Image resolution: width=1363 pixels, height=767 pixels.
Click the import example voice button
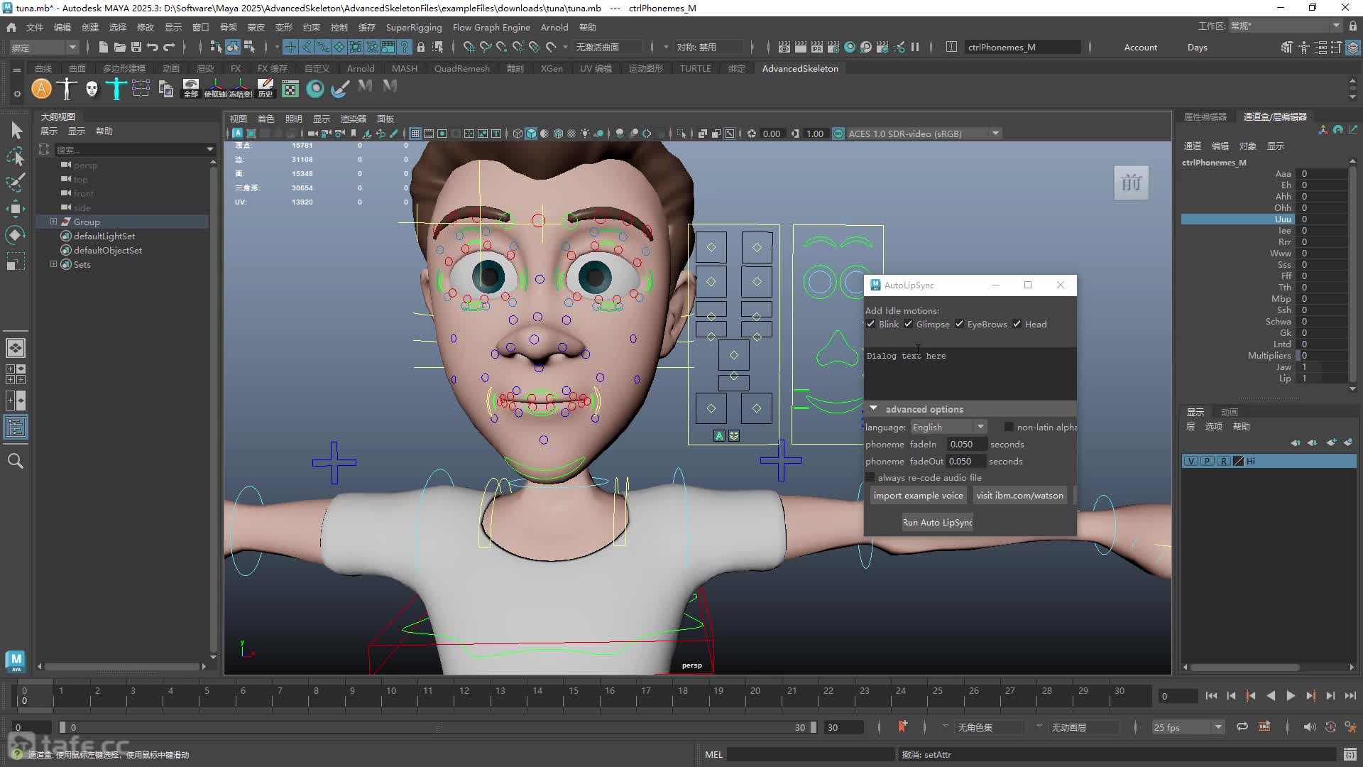918,495
